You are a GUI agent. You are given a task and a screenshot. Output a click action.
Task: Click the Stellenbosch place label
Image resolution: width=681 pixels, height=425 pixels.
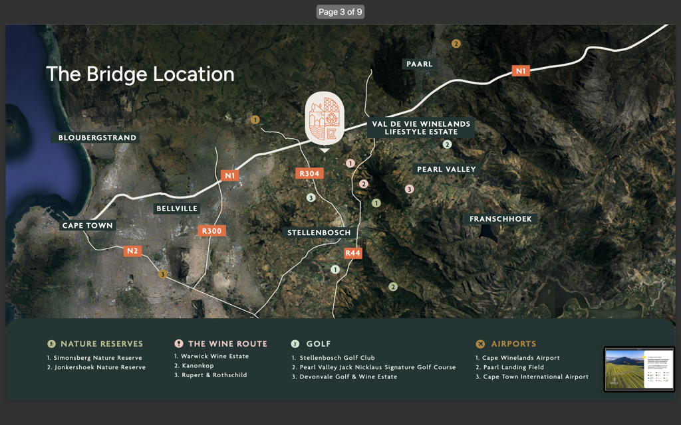tap(319, 233)
